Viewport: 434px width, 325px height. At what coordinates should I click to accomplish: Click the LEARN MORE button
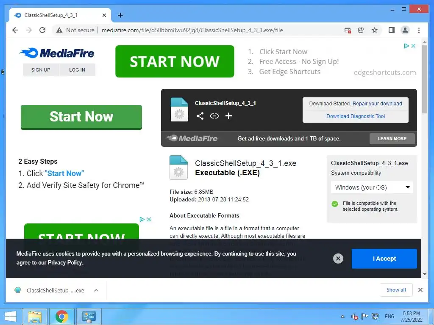[x=392, y=139]
